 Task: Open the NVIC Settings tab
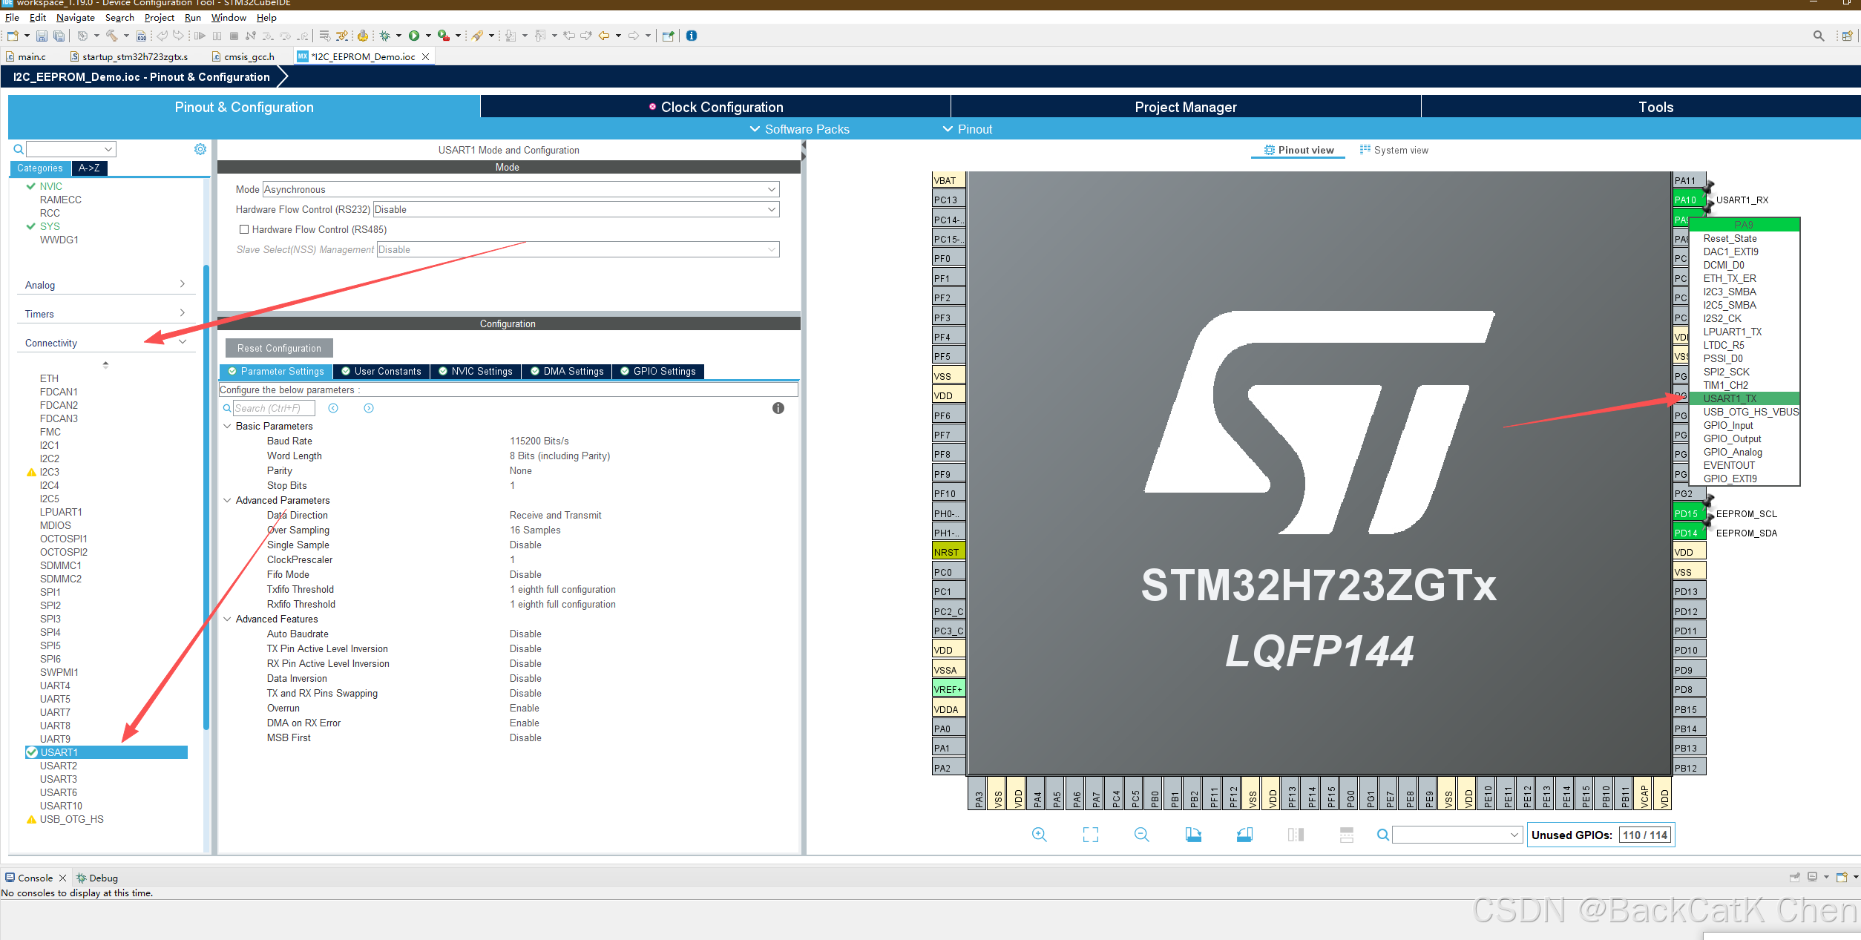pyautogui.click(x=475, y=371)
